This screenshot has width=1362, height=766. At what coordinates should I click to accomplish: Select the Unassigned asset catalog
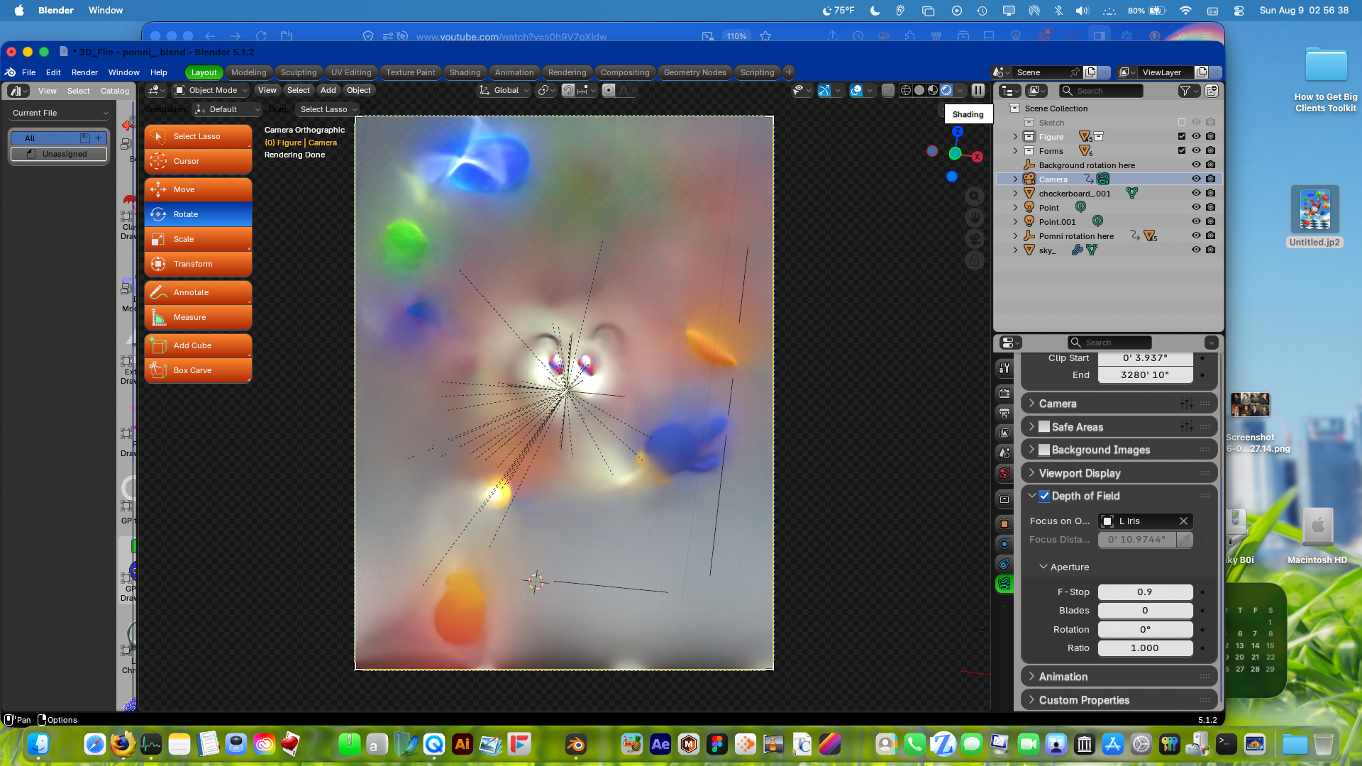tap(59, 154)
